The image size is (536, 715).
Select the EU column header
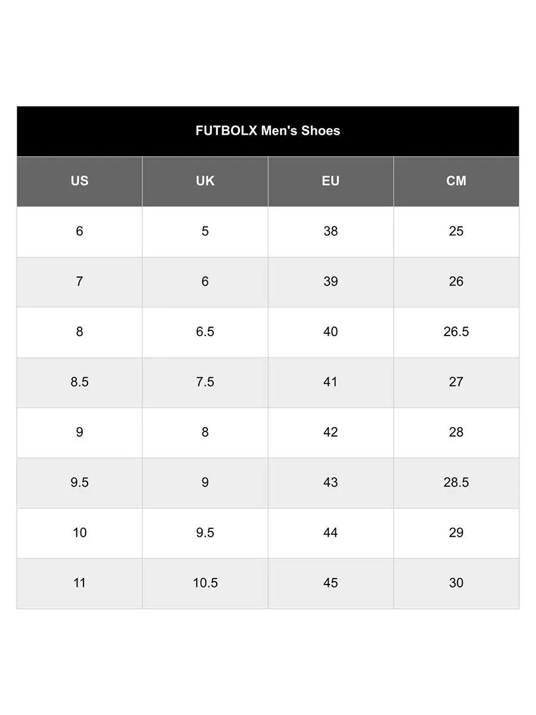coord(331,181)
